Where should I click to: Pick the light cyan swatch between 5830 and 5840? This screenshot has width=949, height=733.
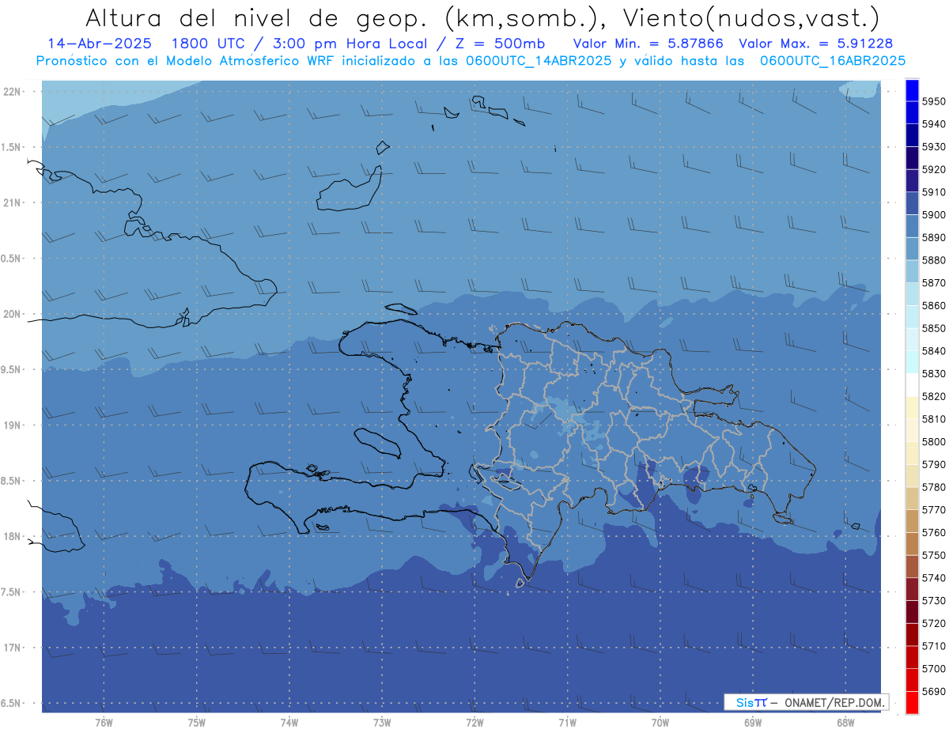click(912, 362)
